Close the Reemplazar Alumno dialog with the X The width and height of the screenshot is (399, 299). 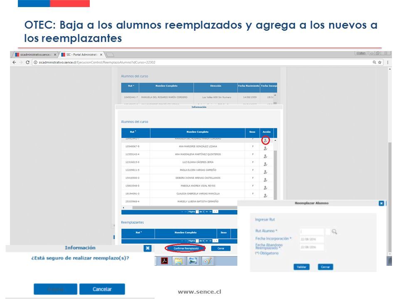[381, 203]
